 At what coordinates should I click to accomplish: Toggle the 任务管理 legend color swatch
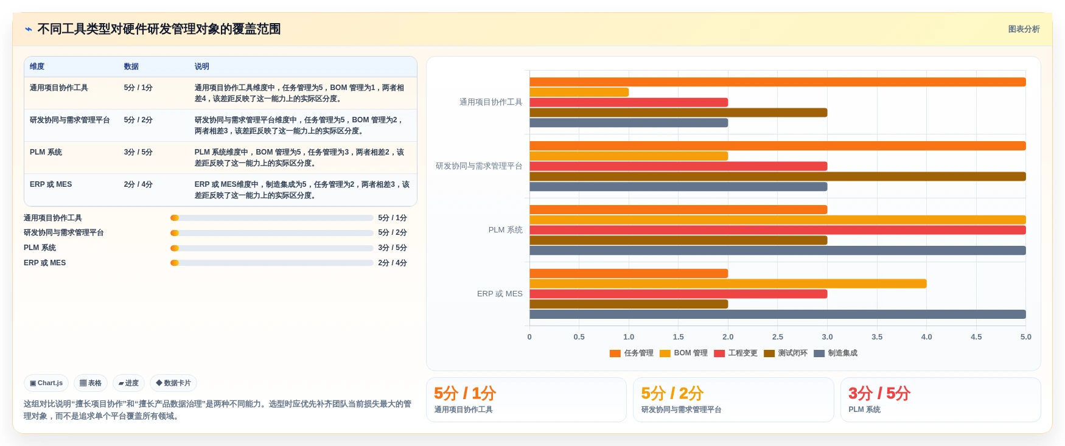tap(615, 354)
